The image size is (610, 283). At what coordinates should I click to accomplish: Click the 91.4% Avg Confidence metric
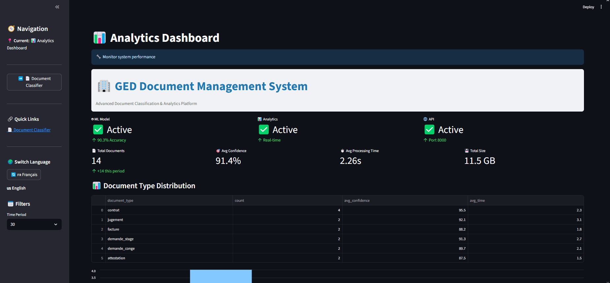[x=228, y=161]
